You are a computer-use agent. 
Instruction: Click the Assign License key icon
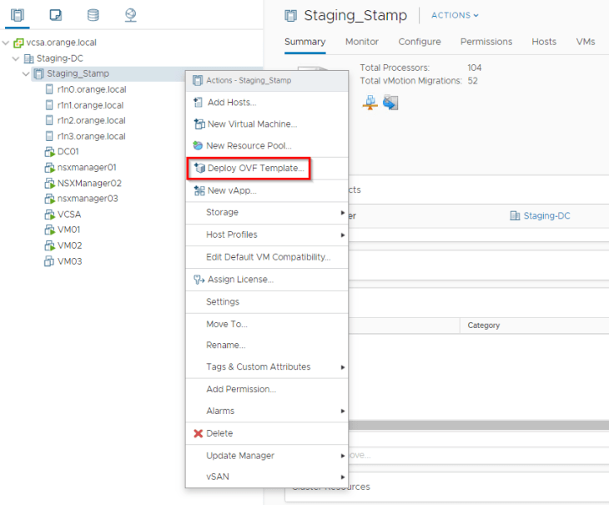(x=198, y=280)
